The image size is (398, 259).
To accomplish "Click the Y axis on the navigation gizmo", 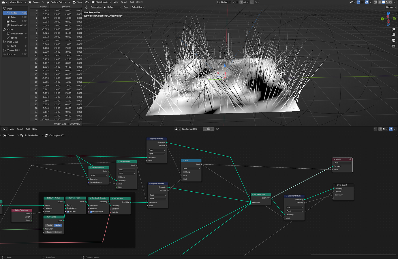I will click(x=382, y=19).
